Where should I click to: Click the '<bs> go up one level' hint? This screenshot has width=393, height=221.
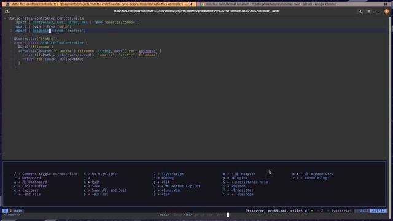(x=204, y=215)
